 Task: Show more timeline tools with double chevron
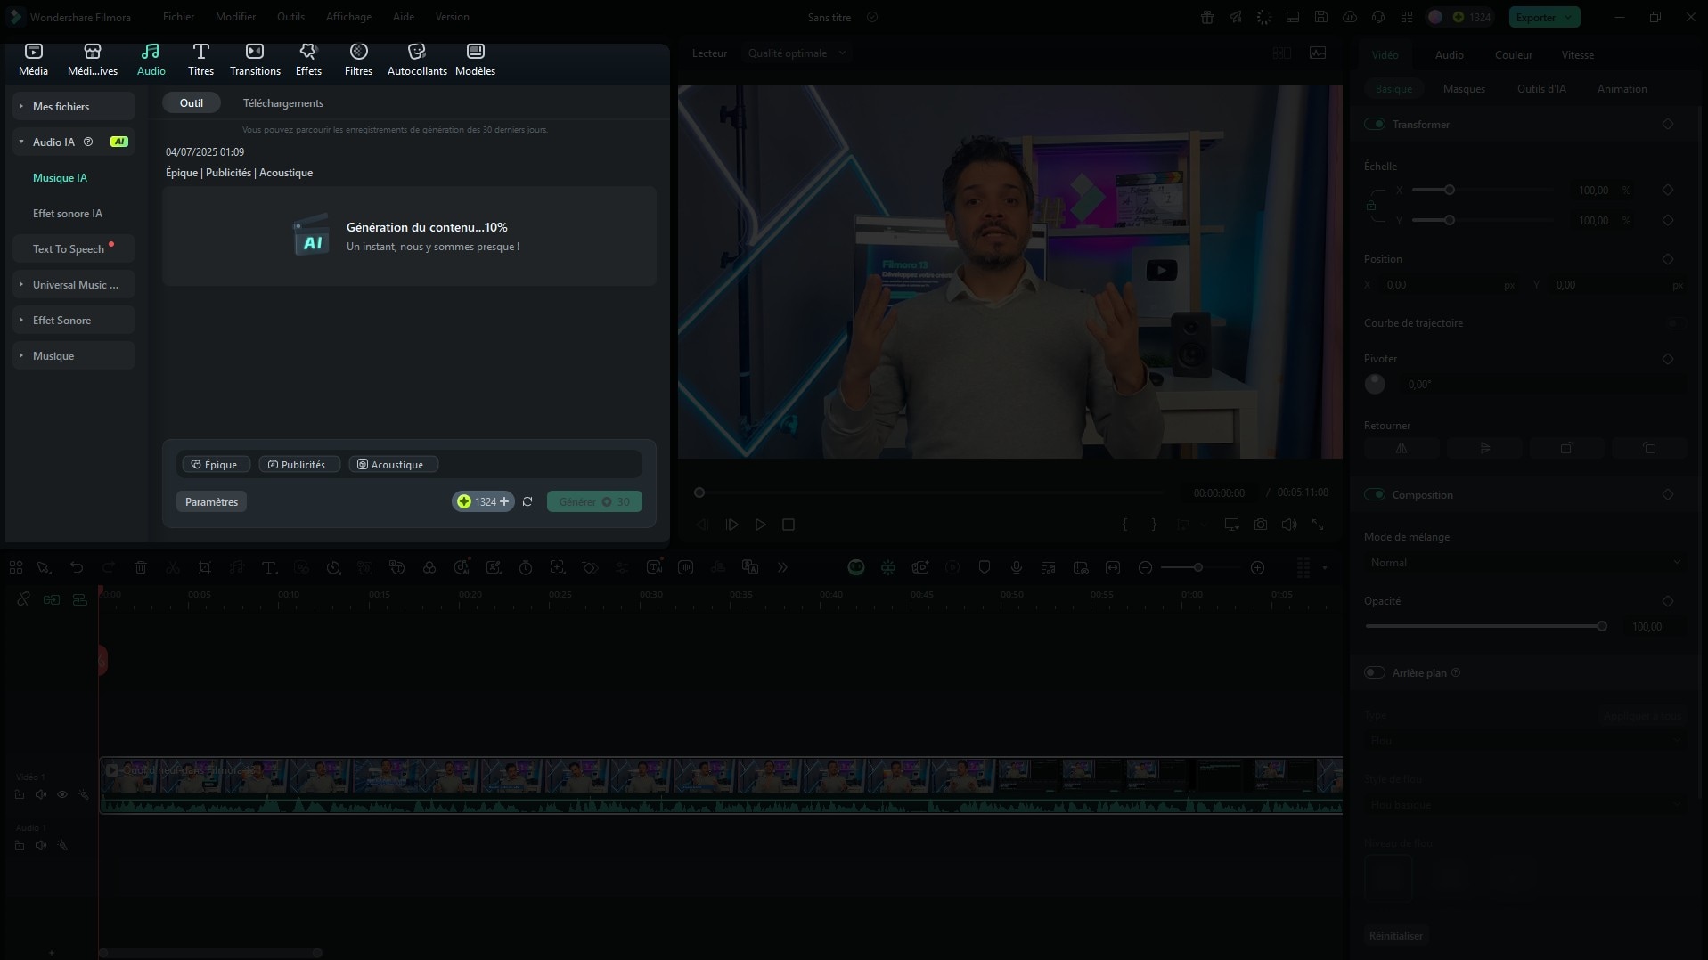coord(782,567)
